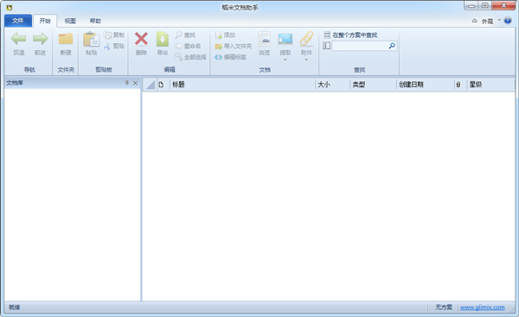Sort the list by the 星级 column
Image resolution: width=519 pixels, height=317 pixels.
tap(490, 85)
